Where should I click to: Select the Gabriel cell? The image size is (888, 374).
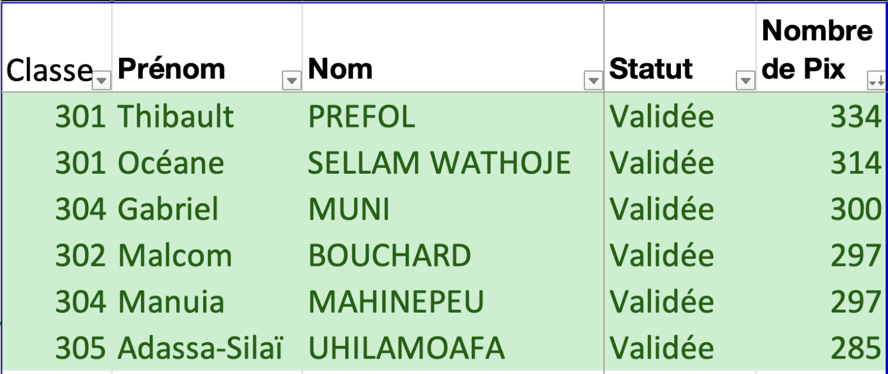point(169,209)
